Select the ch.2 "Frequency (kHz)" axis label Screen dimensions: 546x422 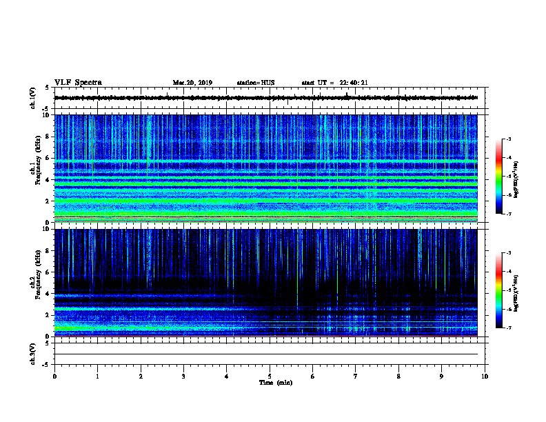click(38, 274)
